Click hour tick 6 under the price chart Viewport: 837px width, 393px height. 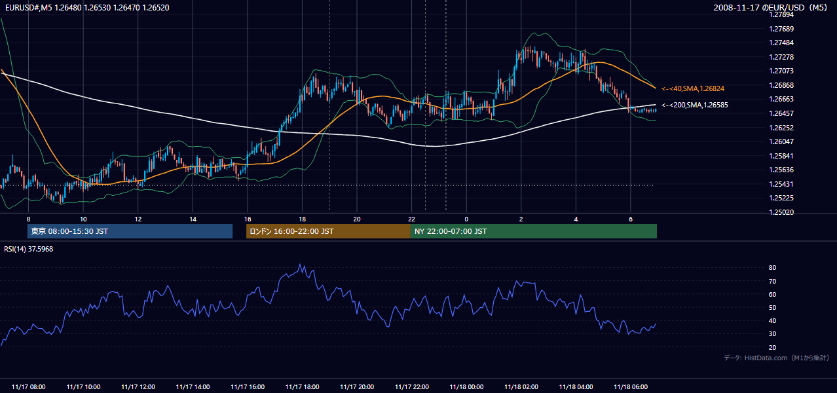coord(631,219)
